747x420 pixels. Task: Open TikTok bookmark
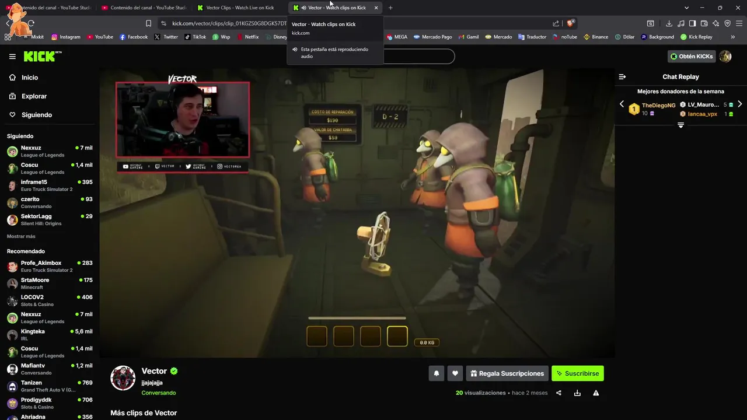[195, 37]
